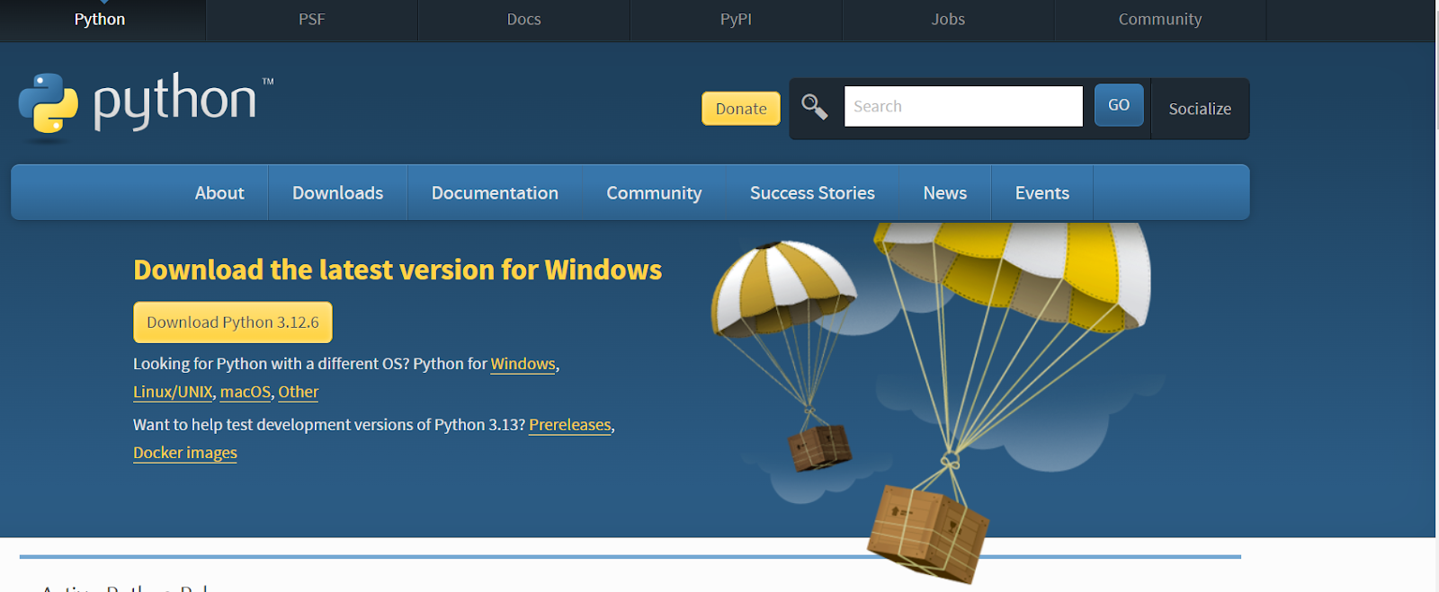Open the Jobs top tab
The height and width of the screenshot is (592, 1439).
[x=948, y=20]
